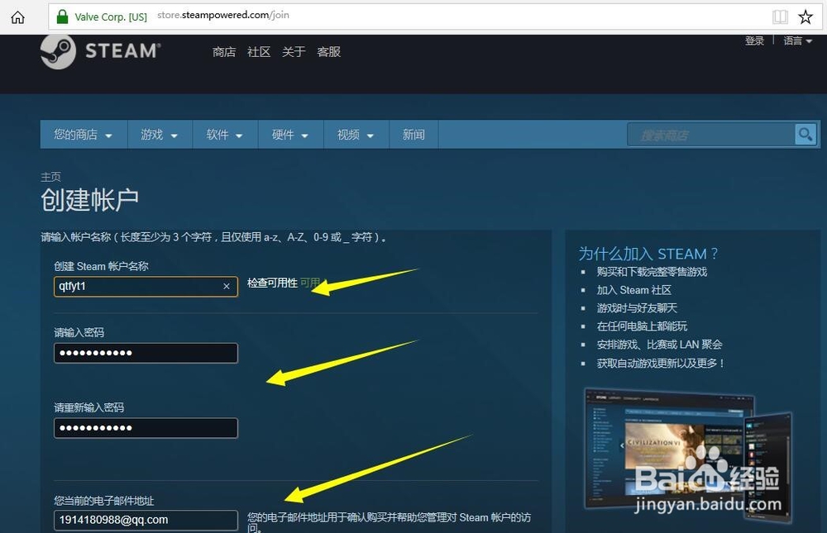Open the 社区 top menu
This screenshot has height=533, width=827.
tap(259, 52)
